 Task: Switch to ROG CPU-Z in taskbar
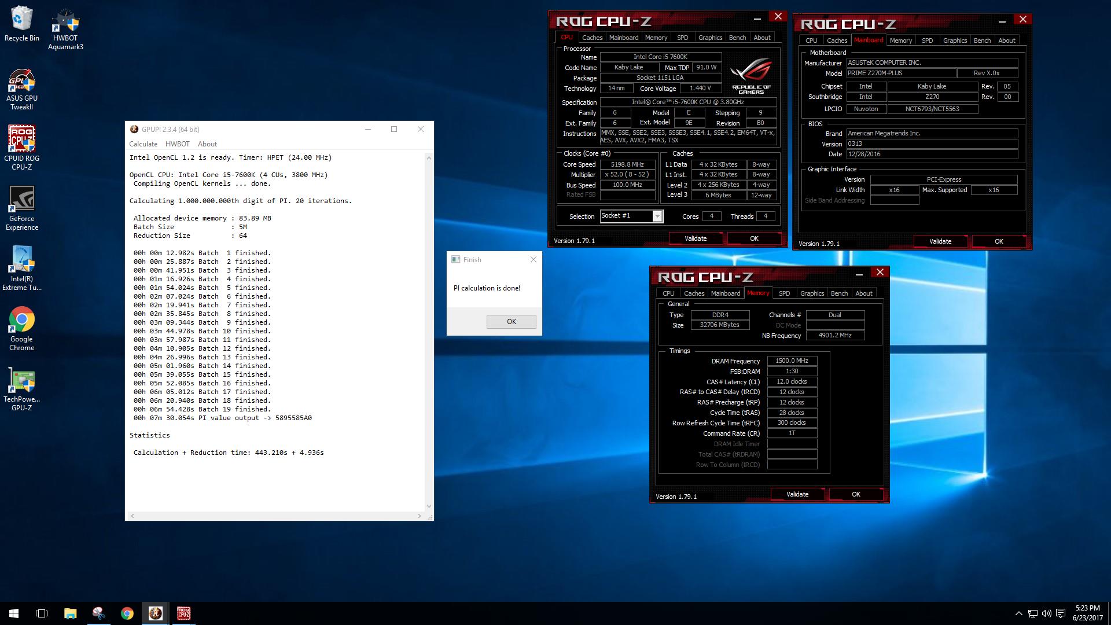(183, 613)
